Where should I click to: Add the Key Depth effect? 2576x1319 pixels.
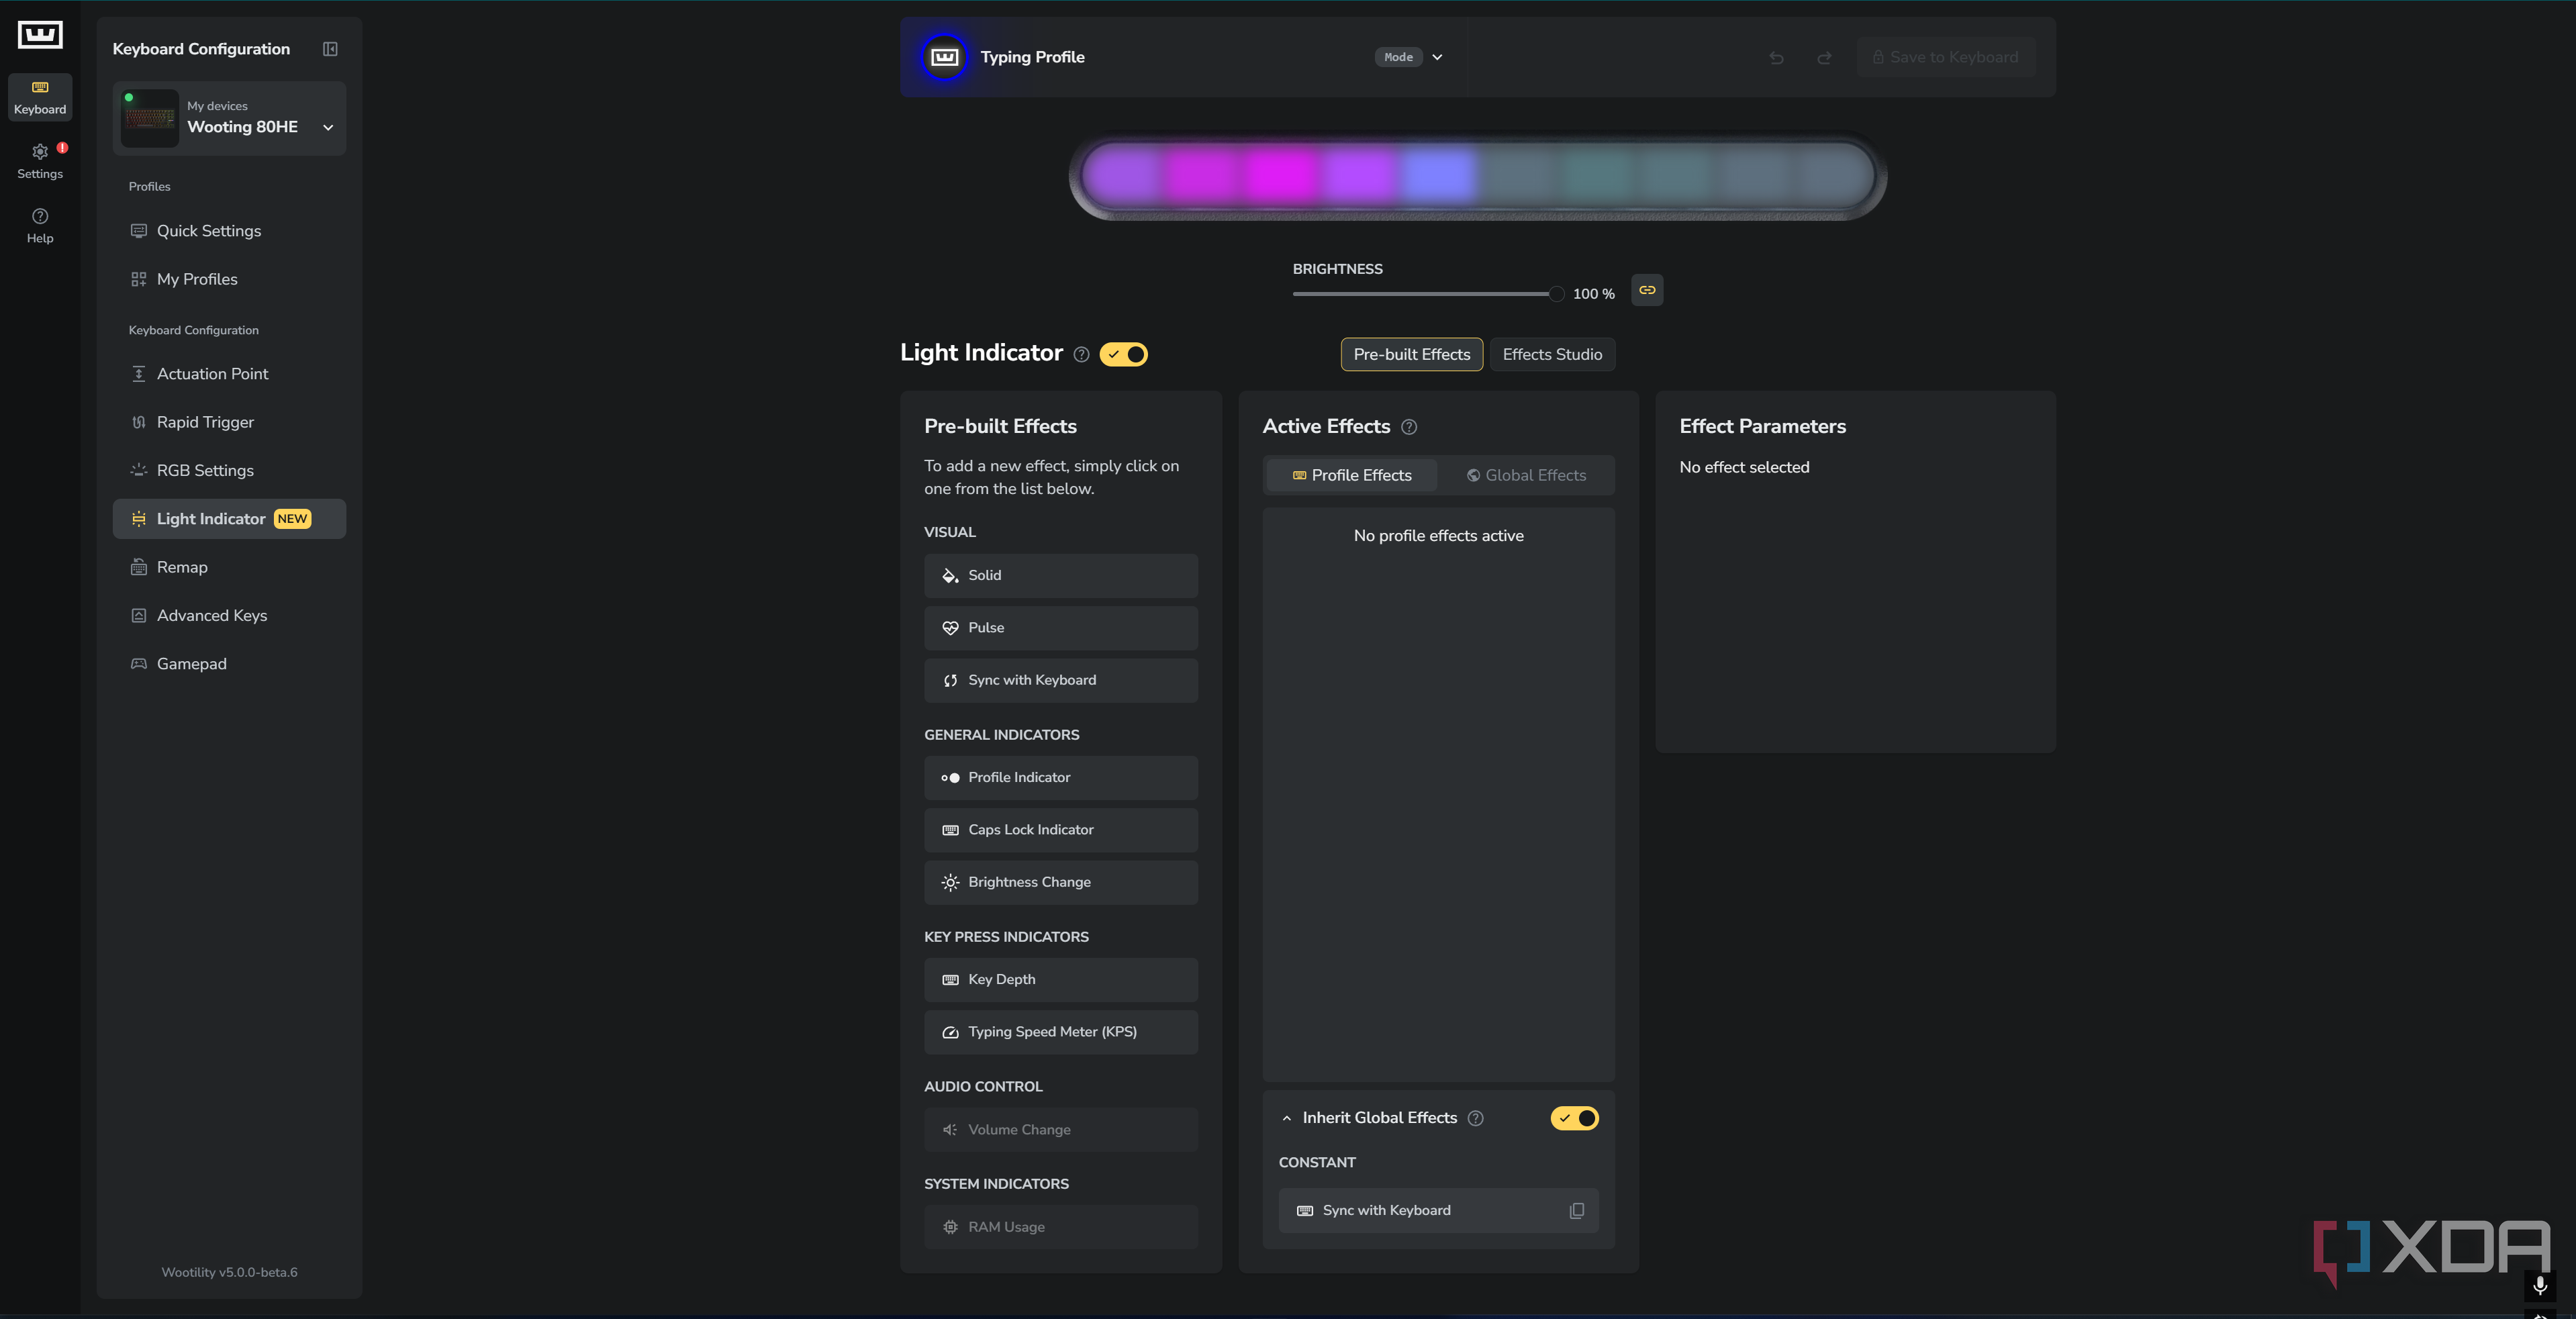(1060, 980)
